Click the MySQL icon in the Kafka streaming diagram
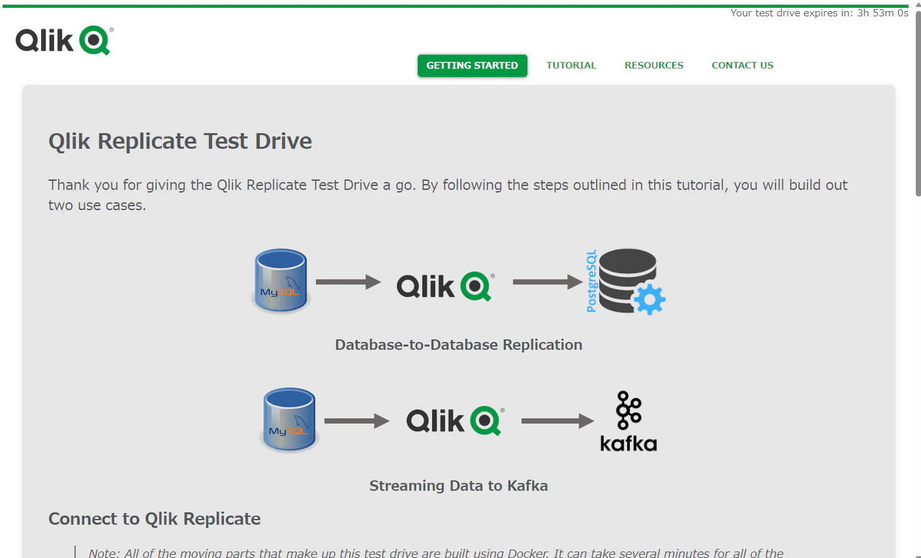The width and height of the screenshot is (921, 558). click(289, 420)
